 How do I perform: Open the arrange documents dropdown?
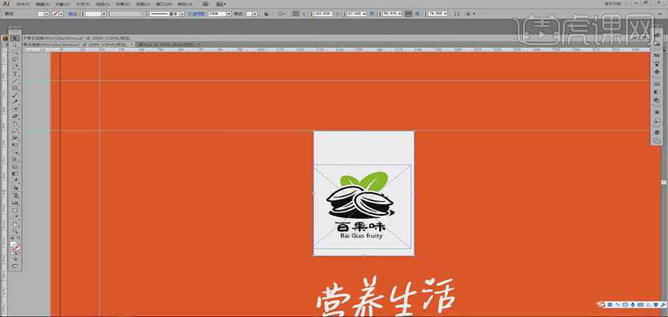221,4
